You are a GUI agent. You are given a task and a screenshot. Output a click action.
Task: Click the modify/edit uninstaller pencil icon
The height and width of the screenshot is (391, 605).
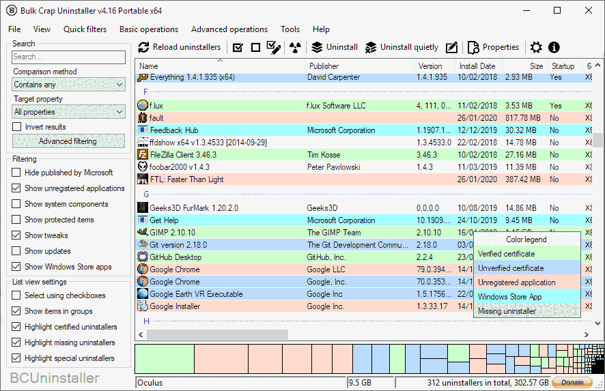[451, 48]
